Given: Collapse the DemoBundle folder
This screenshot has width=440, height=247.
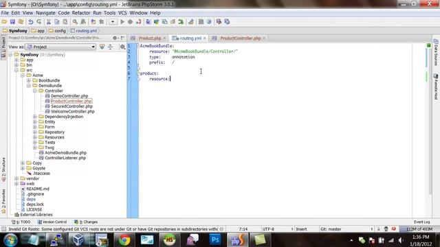Looking at the screenshot, I should (x=29, y=86).
